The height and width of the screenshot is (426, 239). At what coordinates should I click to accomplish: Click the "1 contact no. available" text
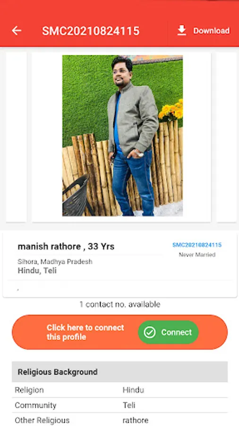tap(120, 304)
